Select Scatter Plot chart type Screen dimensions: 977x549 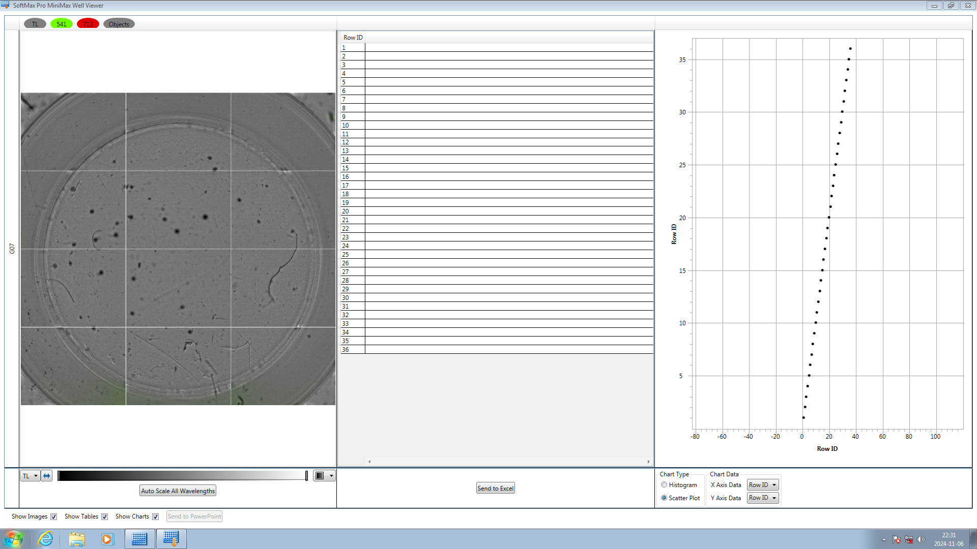[664, 498]
